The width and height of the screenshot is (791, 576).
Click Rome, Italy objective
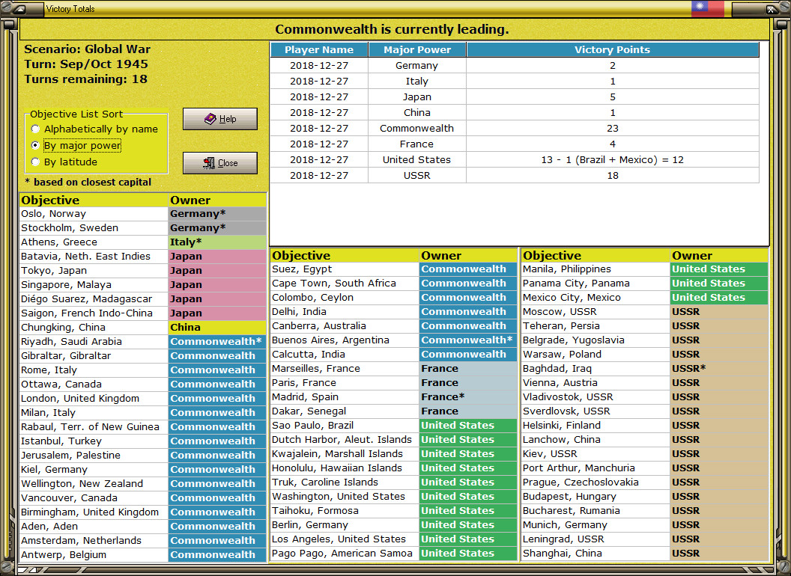94,370
